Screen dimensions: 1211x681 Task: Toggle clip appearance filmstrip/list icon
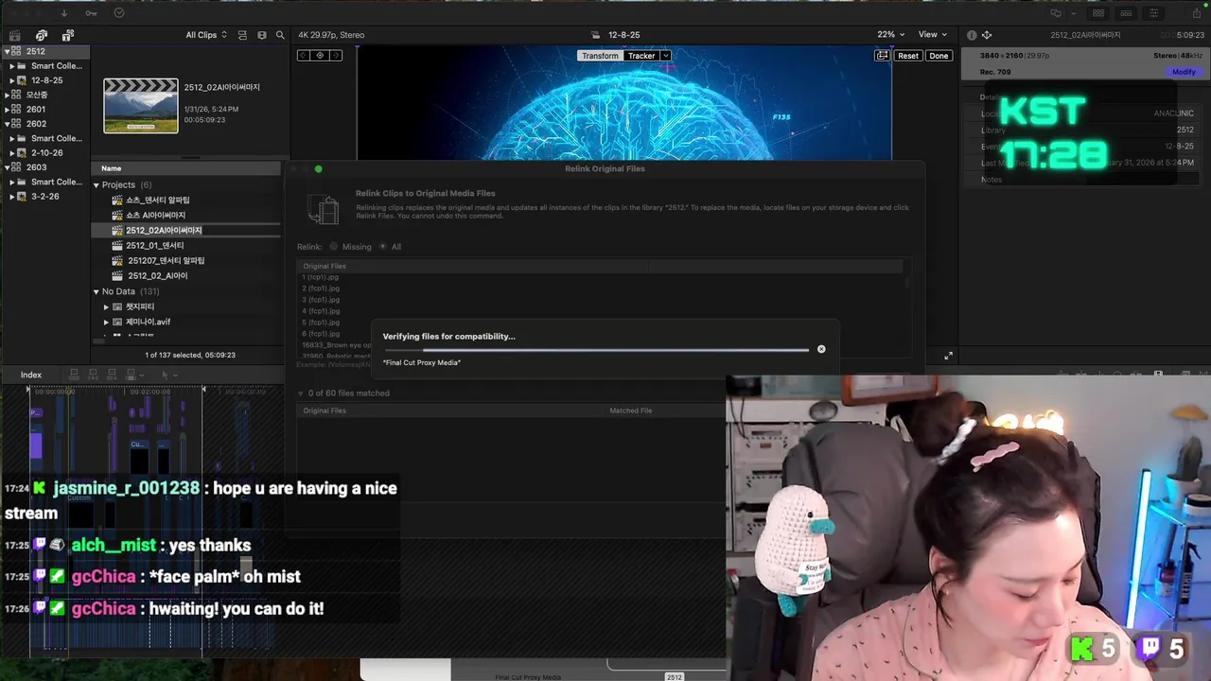[x=242, y=35]
